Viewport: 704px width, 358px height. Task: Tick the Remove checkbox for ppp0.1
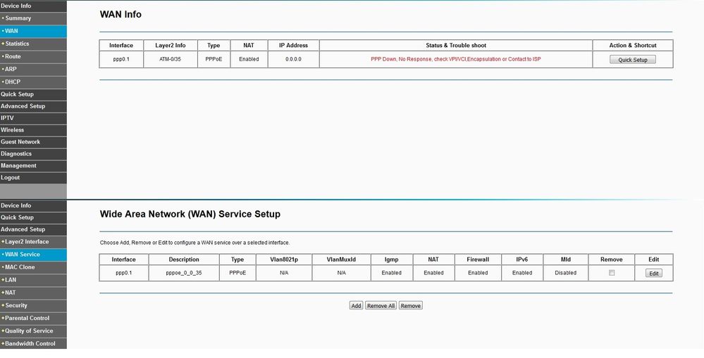612,273
